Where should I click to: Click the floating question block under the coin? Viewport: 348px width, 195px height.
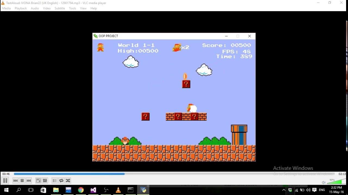point(186,84)
